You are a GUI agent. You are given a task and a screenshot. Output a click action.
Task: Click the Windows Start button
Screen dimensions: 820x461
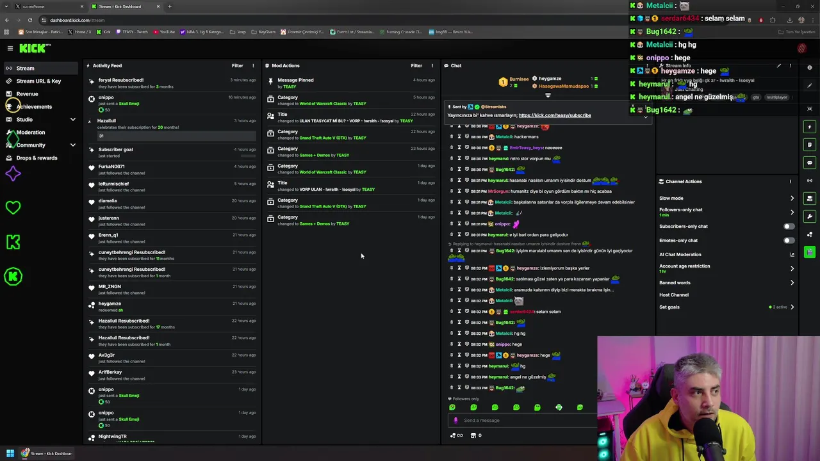click(x=10, y=453)
